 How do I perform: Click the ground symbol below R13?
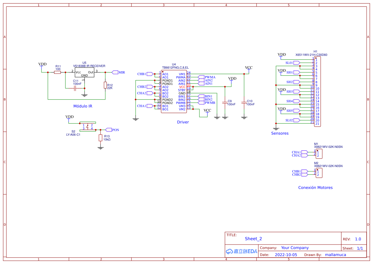[x=101, y=148]
